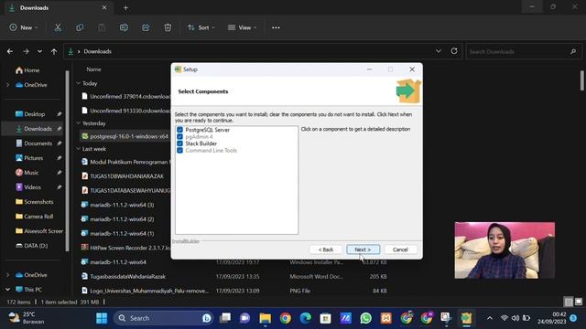Click the volume speaker tray icon
Screen dimensions: 586x329
[515, 318]
